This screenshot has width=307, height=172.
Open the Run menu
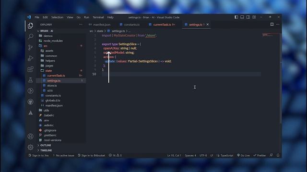click(x=86, y=17)
